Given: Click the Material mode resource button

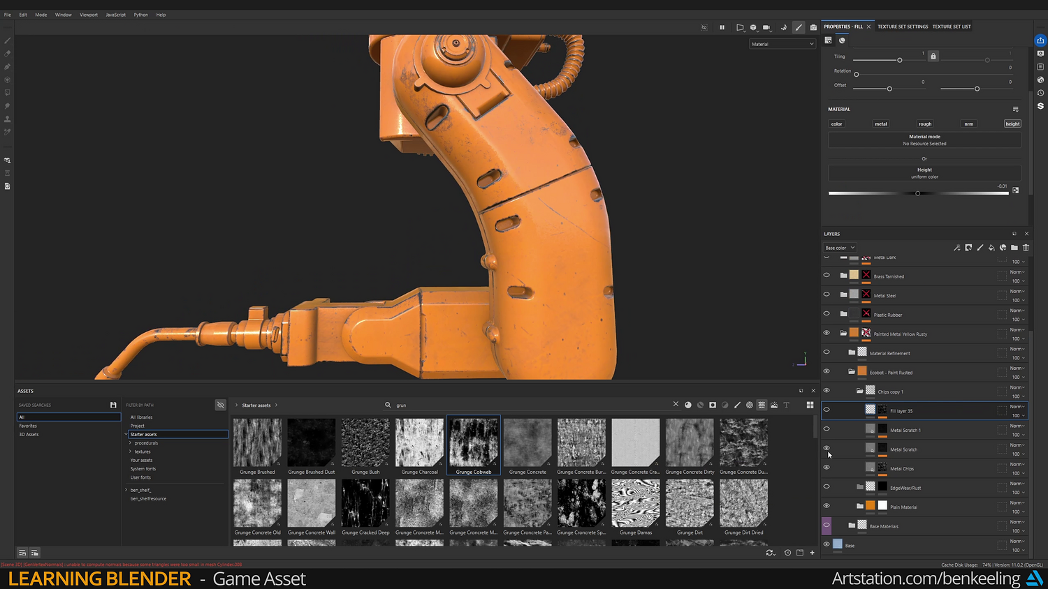Looking at the screenshot, I should click(924, 140).
